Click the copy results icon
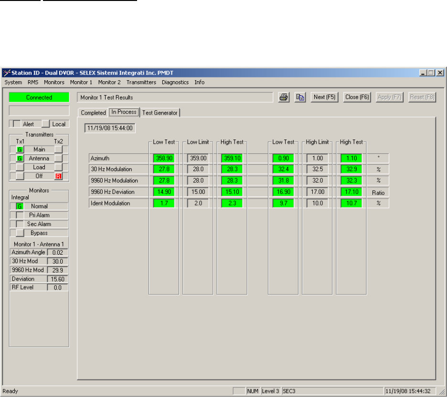This screenshot has height=397, width=447. click(x=299, y=97)
